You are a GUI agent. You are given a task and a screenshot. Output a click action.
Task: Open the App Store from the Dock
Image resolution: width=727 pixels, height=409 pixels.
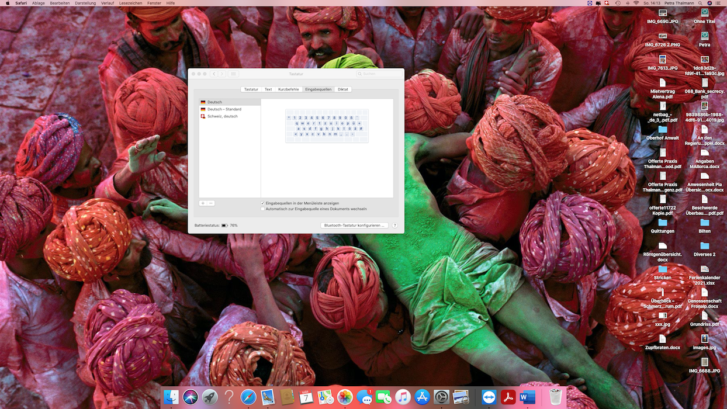pos(422,397)
